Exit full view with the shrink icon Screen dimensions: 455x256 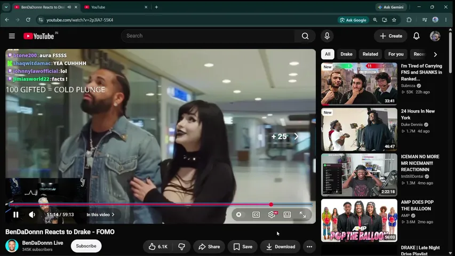click(302, 214)
